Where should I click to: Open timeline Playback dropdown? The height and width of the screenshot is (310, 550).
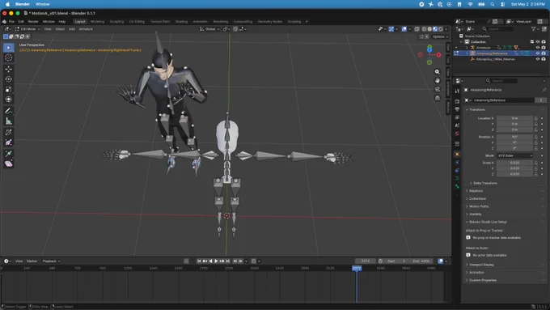point(51,261)
